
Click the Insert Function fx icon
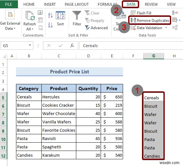[x=72, y=46]
